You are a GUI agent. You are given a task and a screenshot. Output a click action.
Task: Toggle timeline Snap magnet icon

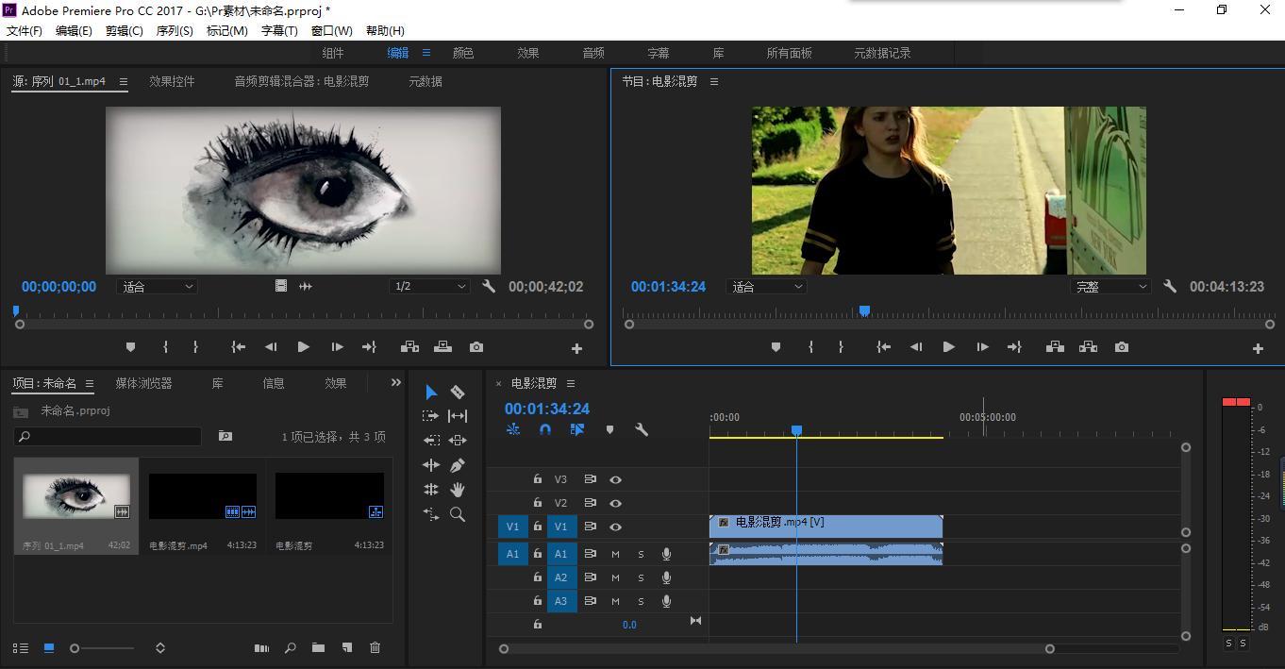[x=545, y=429]
